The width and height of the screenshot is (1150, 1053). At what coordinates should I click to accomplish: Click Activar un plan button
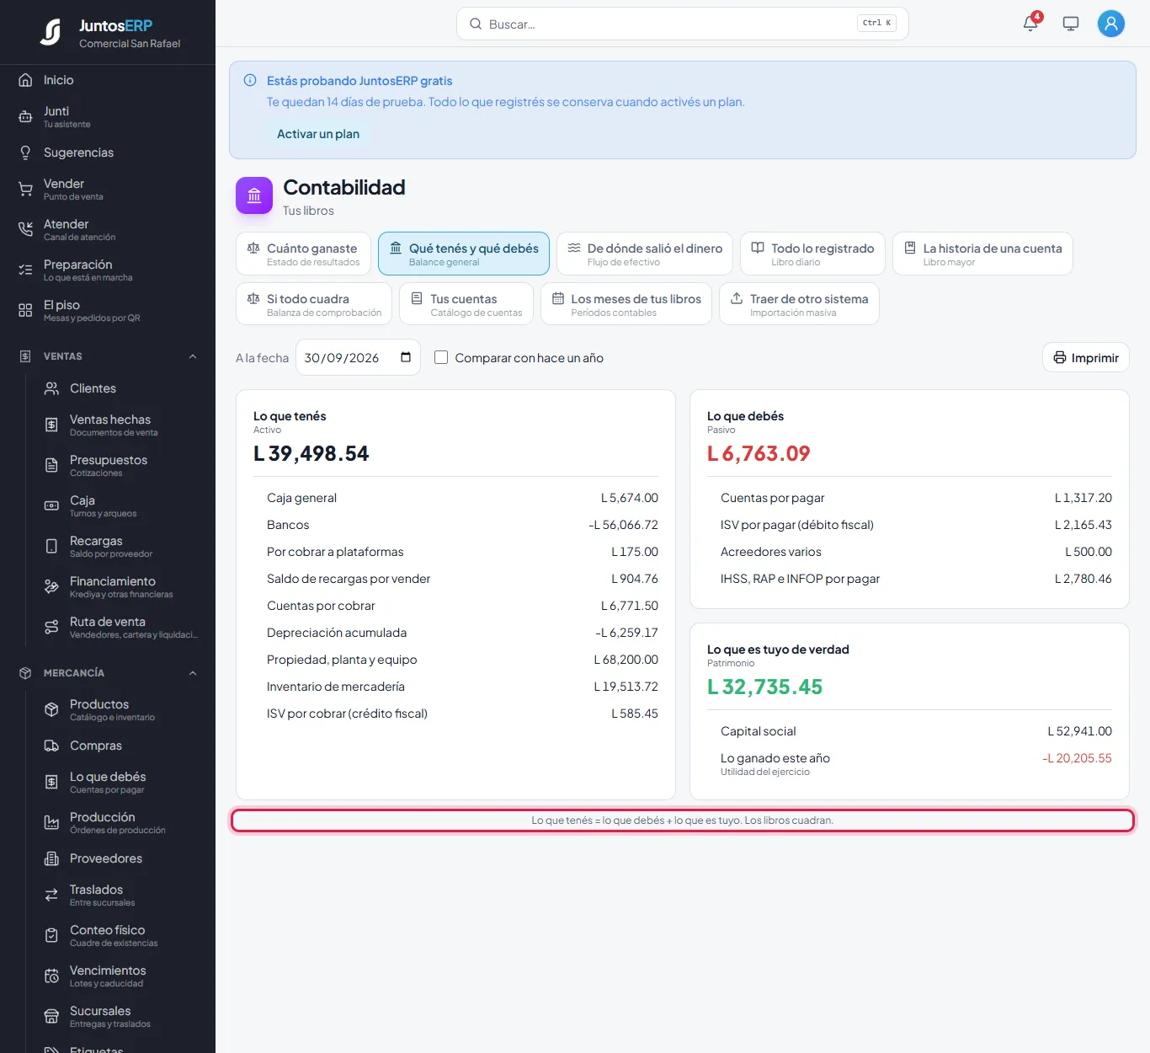tap(318, 134)
